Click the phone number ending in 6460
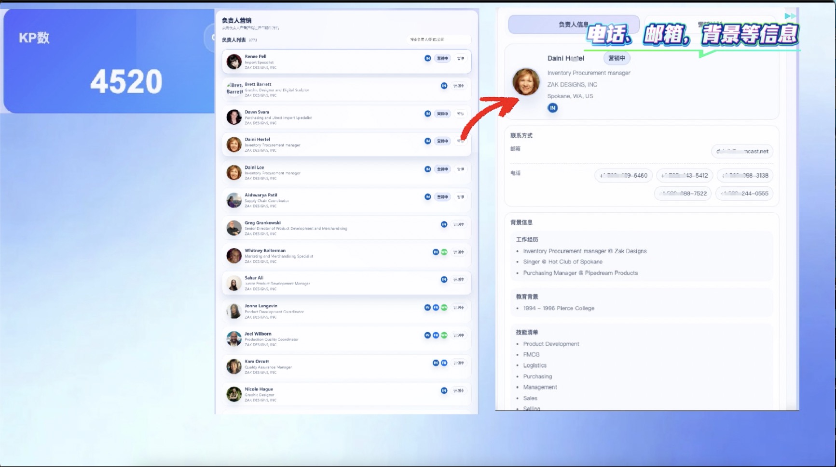The image size is (836, 467). tap(623, 176)
